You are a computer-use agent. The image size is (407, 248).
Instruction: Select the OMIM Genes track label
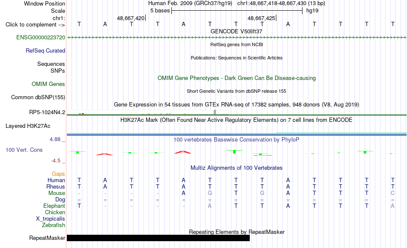point(48,84)
